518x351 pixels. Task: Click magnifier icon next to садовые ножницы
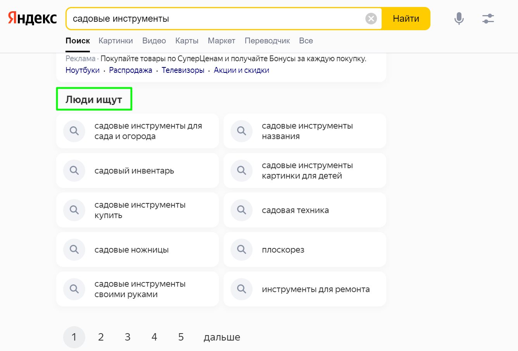(74, 249)
